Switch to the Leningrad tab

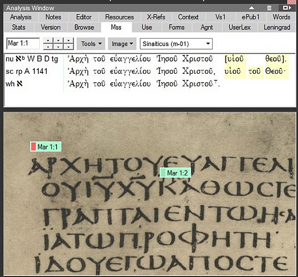277,27
